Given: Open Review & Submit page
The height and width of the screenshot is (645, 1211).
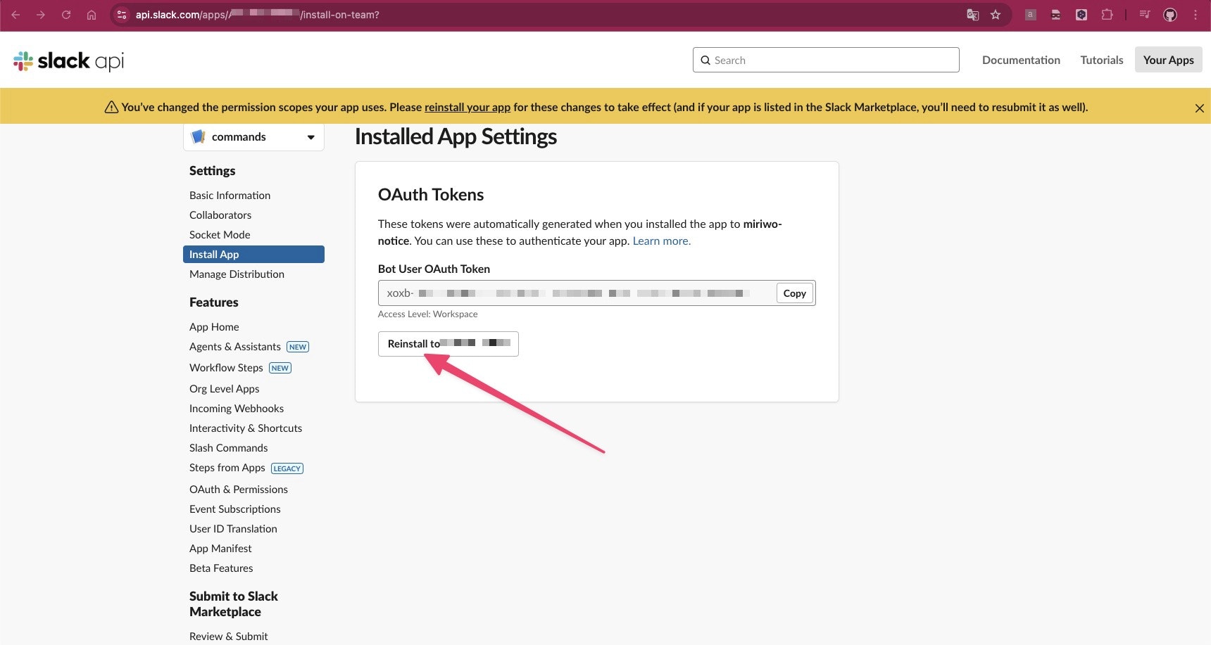Looking at the screenshot, I should pyautogui.click(x=229, y=637).
